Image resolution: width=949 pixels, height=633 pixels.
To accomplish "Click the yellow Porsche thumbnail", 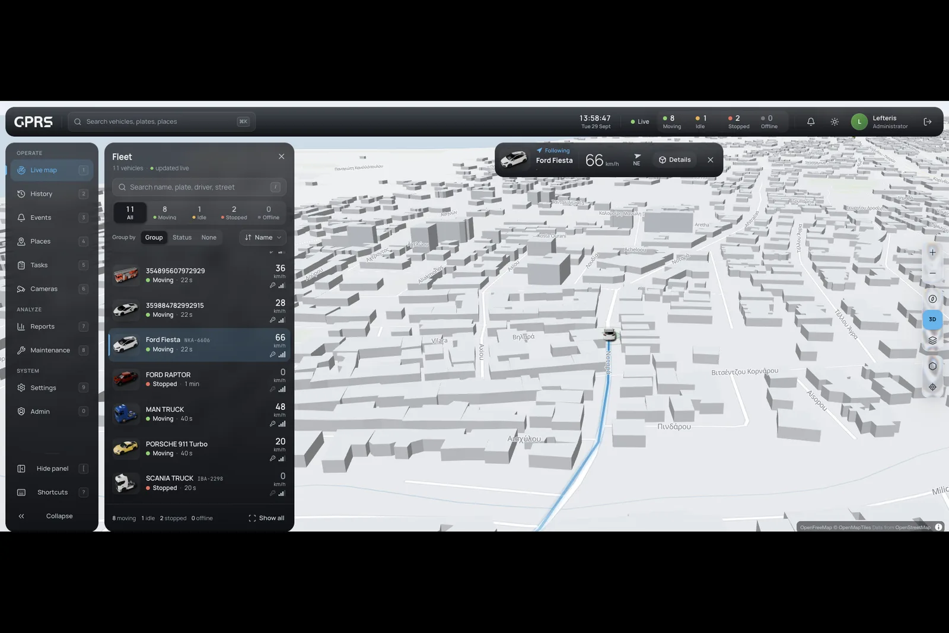I will [126, 448].
